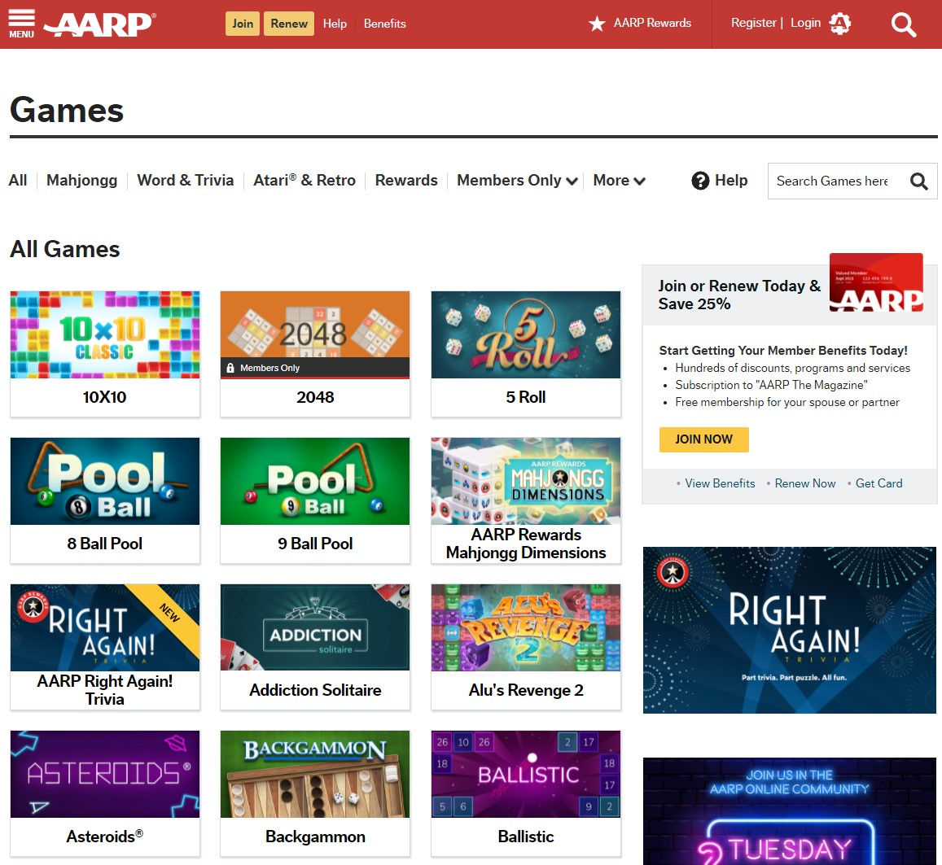942x865 pixels.
Task: Click the AARP Rewards link
Action: pyautogui.click(x=652, y=23)
